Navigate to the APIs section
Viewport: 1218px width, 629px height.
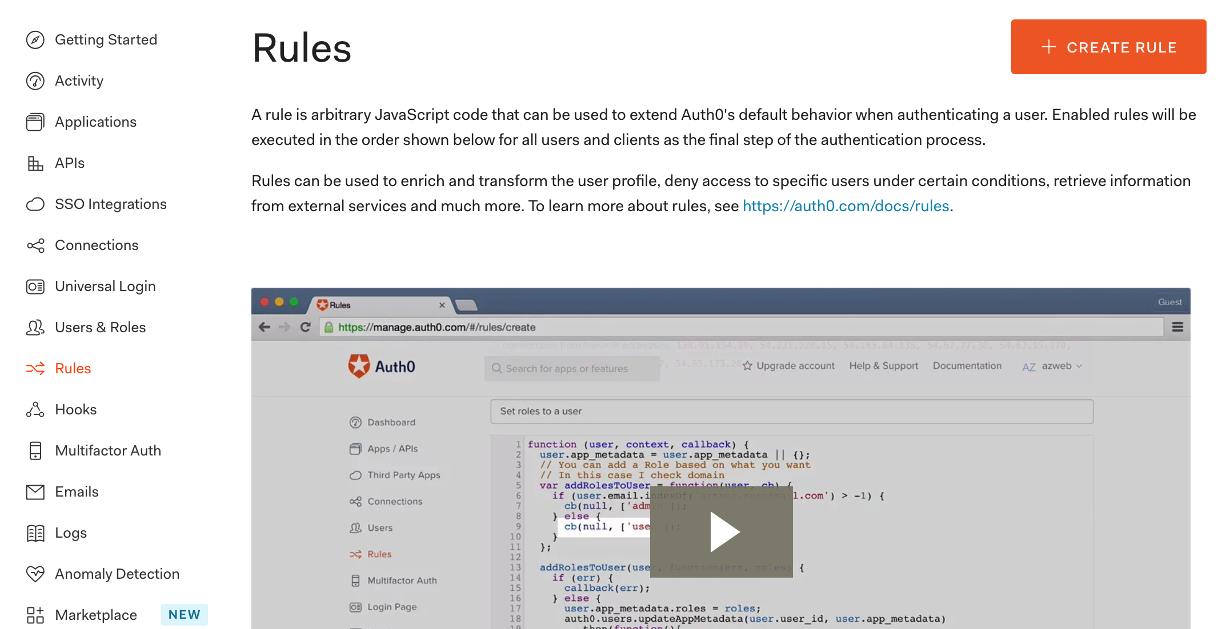coord(69,163)
